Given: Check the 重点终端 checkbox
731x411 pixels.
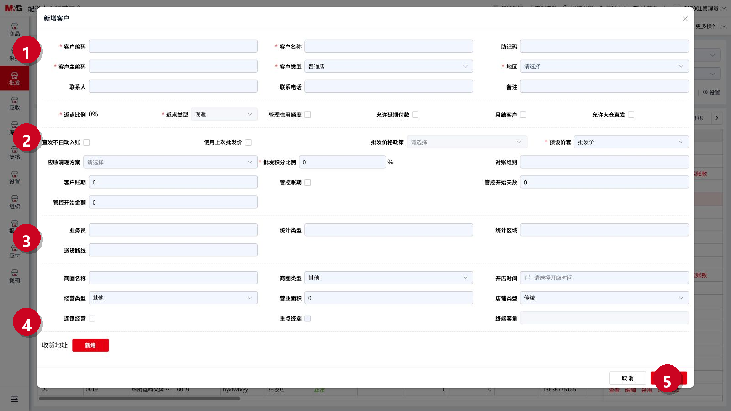Looking at the screenshot, I should pyautogui.click(x=307, y=319).
